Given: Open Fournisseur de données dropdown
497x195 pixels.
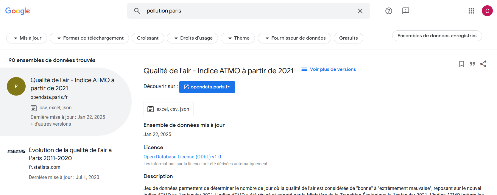Looking at the screenshot, I should tap(294, 38).
